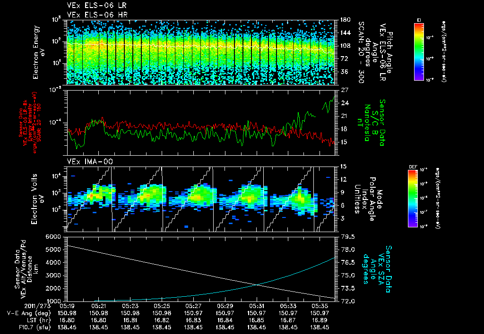484x334 pixels.
Task: Click the 05:35 time axis label
Action: (x=320, y=306)
